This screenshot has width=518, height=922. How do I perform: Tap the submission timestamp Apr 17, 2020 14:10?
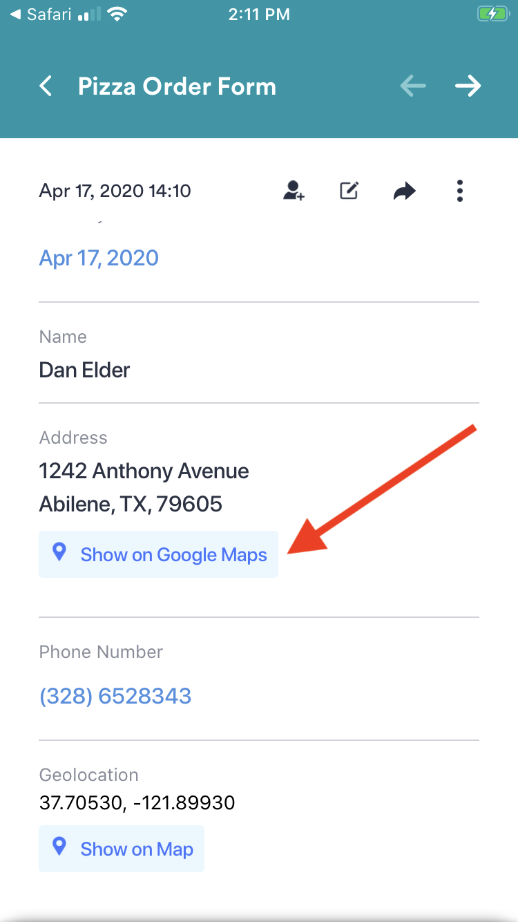click(x=115, y=191)
